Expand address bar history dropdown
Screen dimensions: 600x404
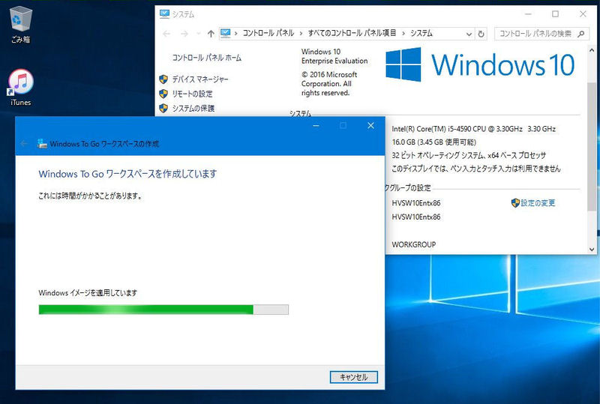tap(469, 34)
